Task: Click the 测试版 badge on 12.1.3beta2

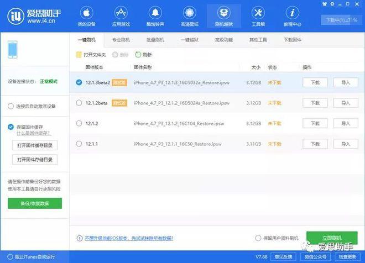Action: point(119,82)
